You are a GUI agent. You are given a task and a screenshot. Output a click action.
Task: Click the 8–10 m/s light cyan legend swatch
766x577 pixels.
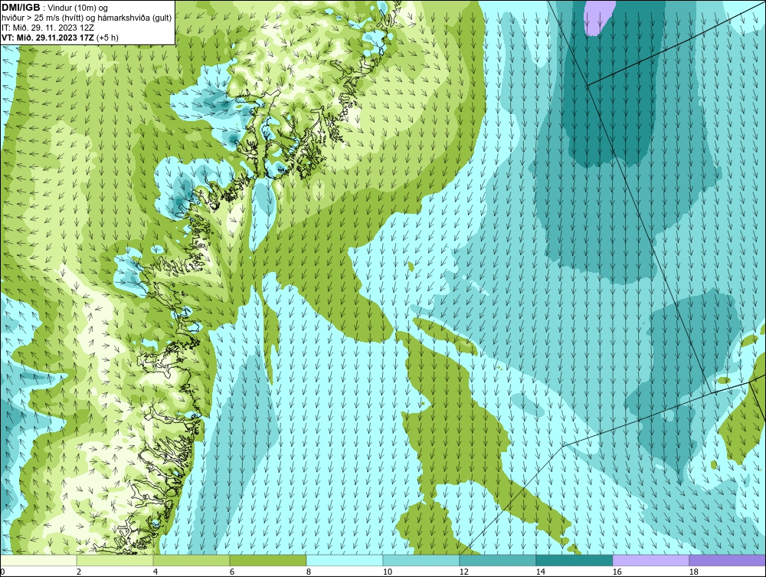point(345,561)
